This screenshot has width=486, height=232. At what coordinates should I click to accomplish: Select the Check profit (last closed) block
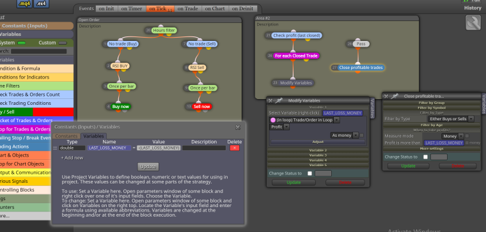click(x=297, y=36)
